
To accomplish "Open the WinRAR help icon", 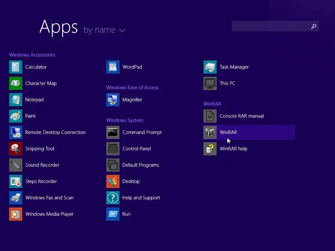I will 210,149.
